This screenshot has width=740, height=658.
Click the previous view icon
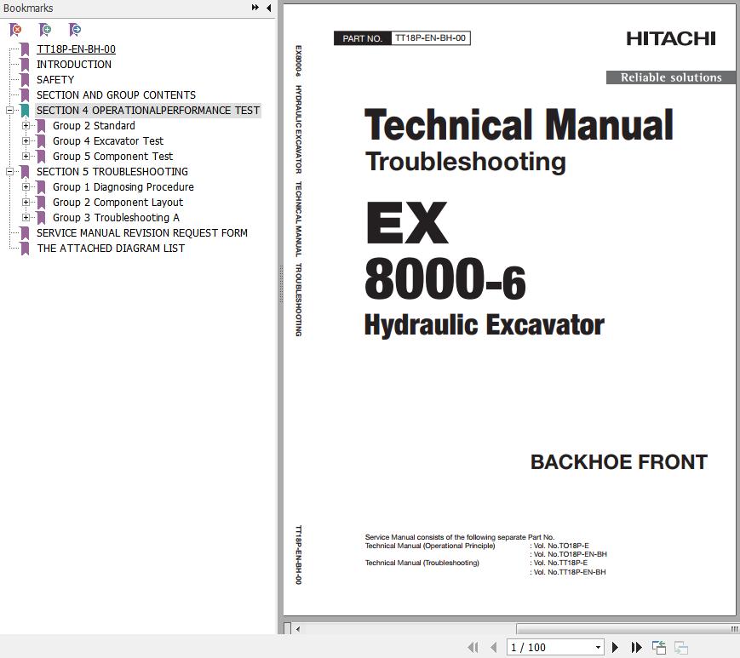pos(659,648)
